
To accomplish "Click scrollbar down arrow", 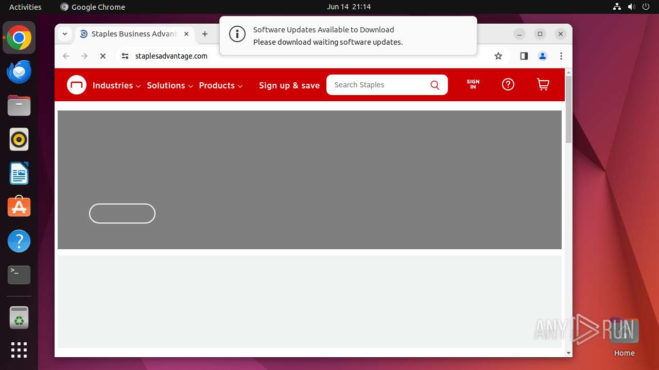I will pyautogui.click(x=568, y=353).
